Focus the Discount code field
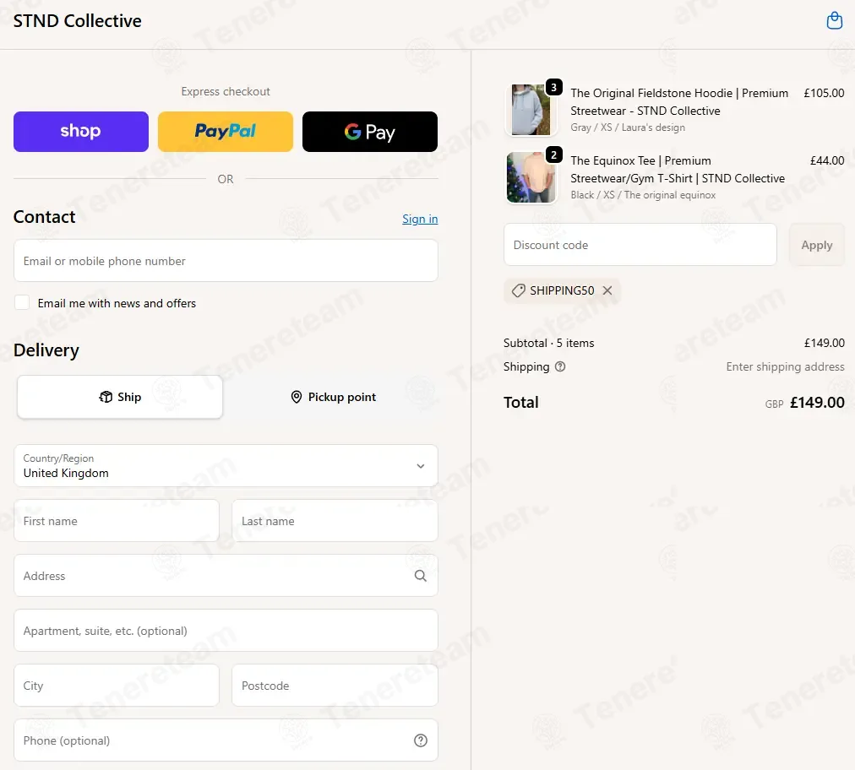This screenshot has width=855, height=770. (640, 245)
